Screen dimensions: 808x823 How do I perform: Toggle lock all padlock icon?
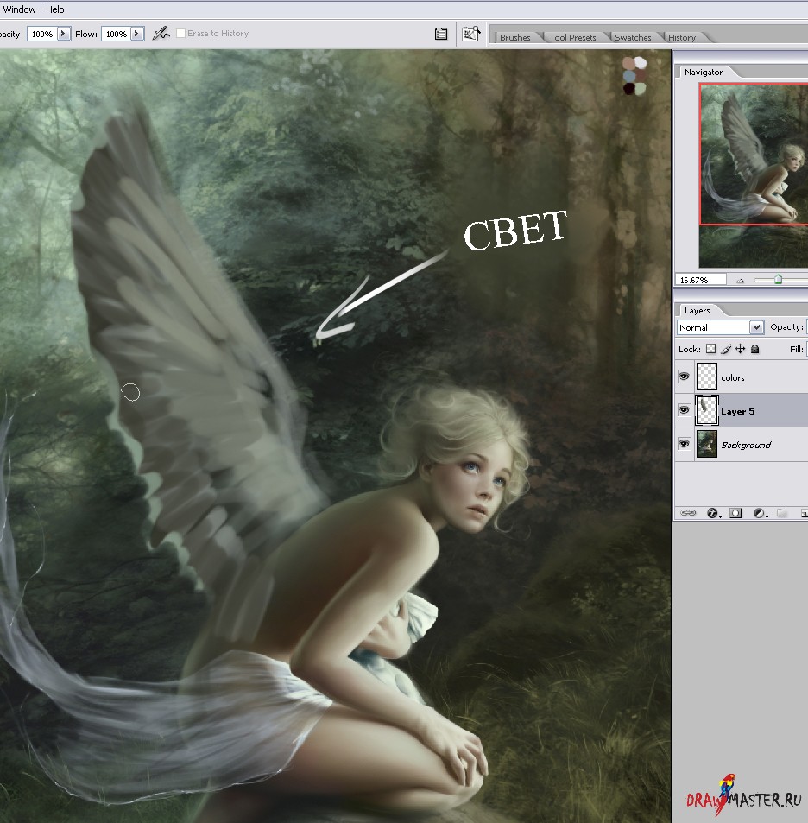pyautogui.click(x=755, y=349)
